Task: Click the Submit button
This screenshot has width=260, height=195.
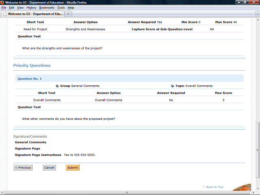Action: [73, 167]
